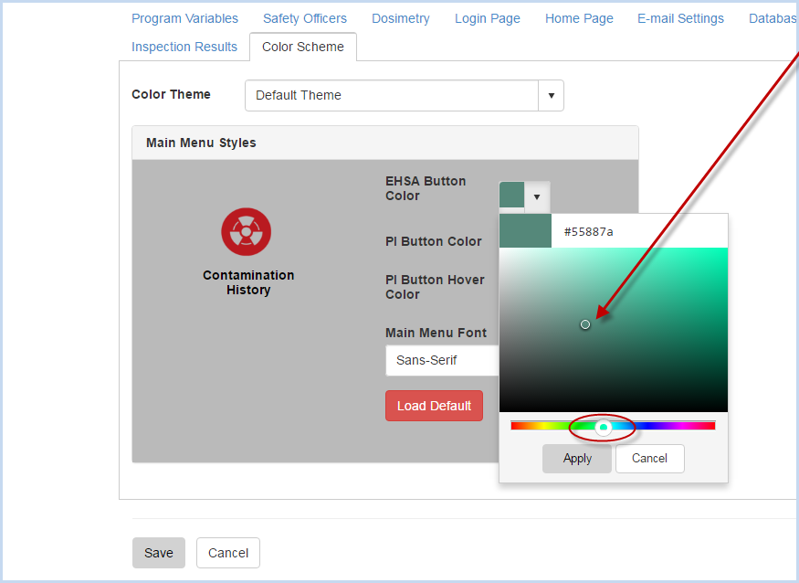The height and width of the screenshot is (583, 799).
Task: Save the color scheme settings
Action: pyautogui.click(x=159, y=553)
